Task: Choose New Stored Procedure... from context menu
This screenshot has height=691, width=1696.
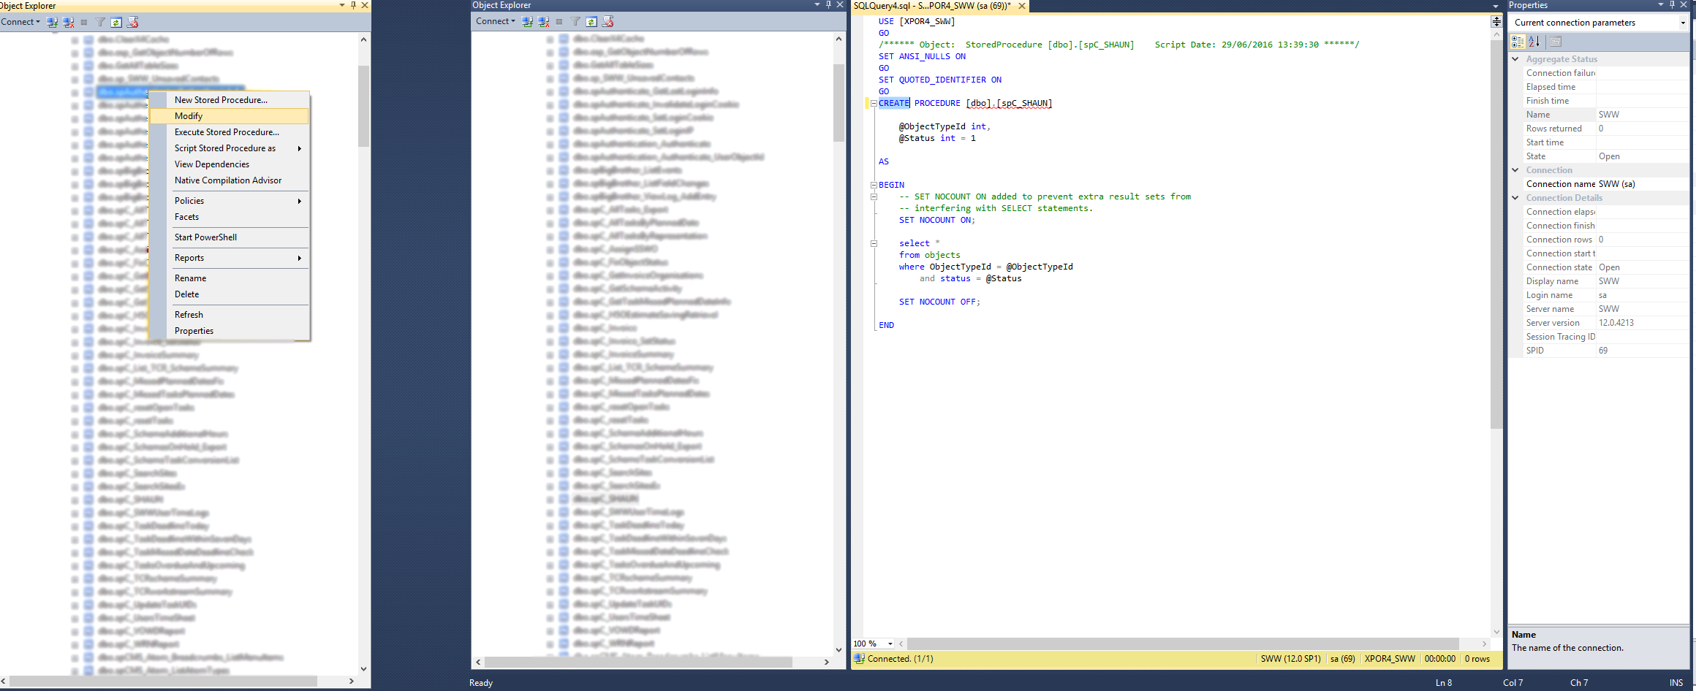Action: [x=229, y=100]
